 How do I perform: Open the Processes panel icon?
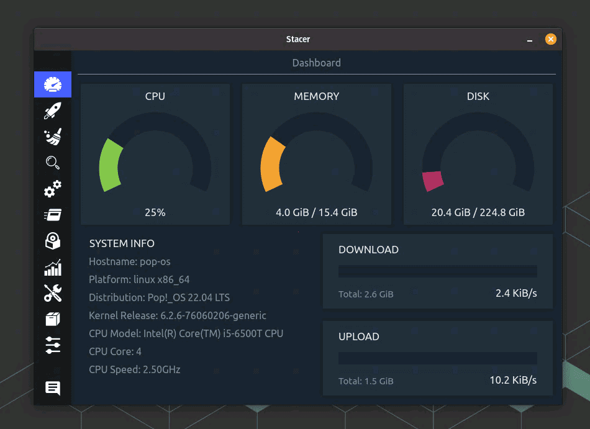coord(53,214)
